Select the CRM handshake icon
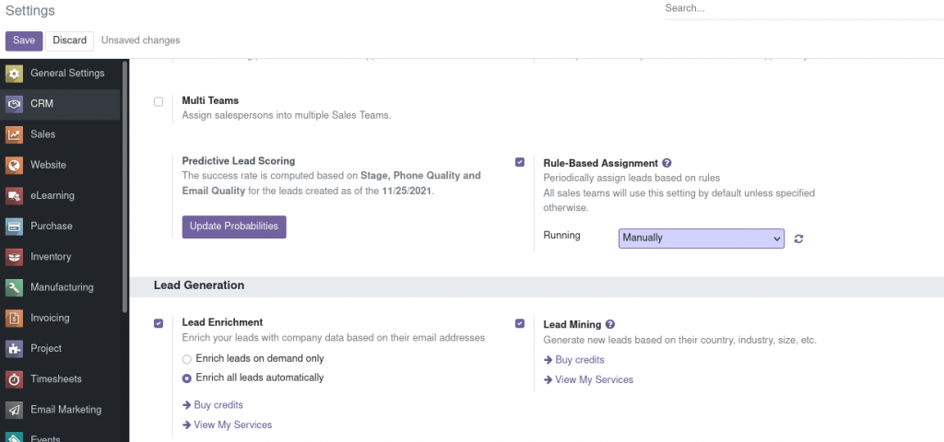This screenshot has width=944, height=442. pos(14,104)
